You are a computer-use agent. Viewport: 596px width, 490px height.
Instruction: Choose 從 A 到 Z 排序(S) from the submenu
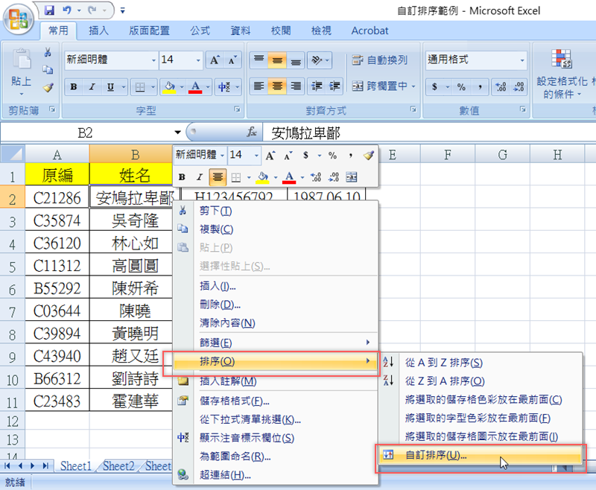pyautogui.click(x=482, y=363)
